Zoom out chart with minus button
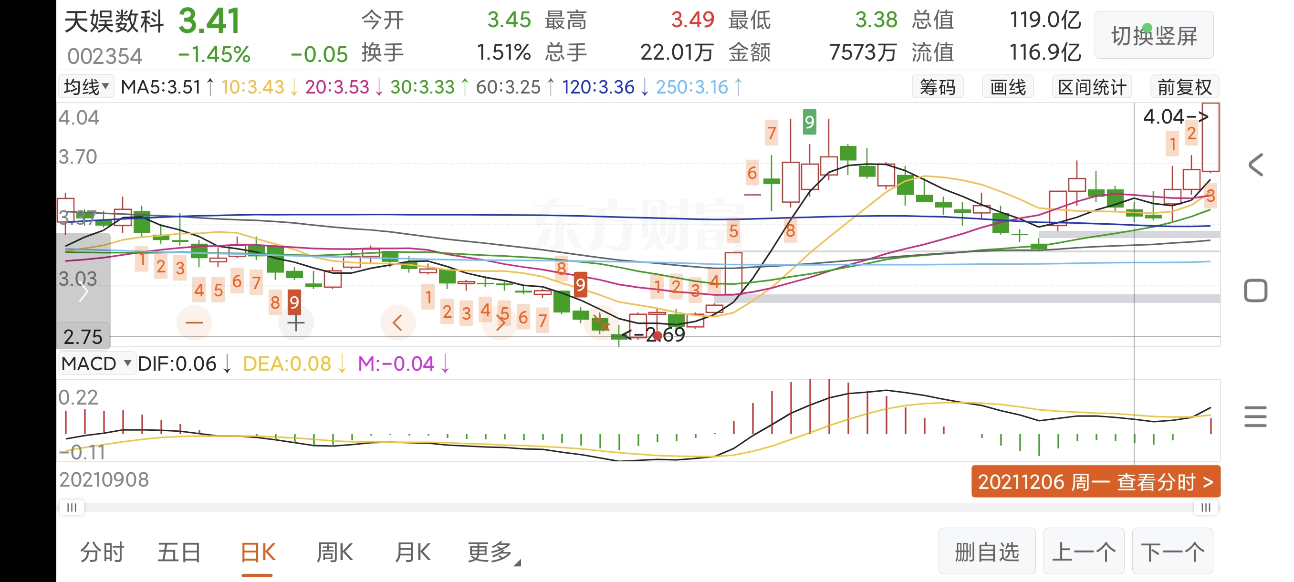1294x582 pixels. [194, 322]
